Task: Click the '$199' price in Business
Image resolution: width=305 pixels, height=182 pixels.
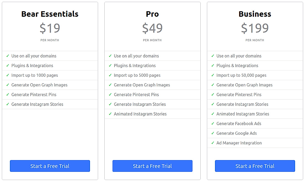Action: (255, 28)
